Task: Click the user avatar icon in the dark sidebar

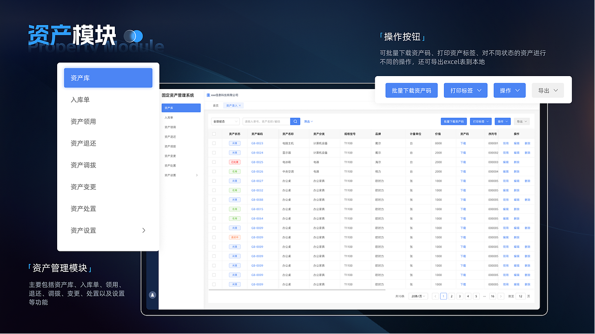Action: tap(152, 295)
